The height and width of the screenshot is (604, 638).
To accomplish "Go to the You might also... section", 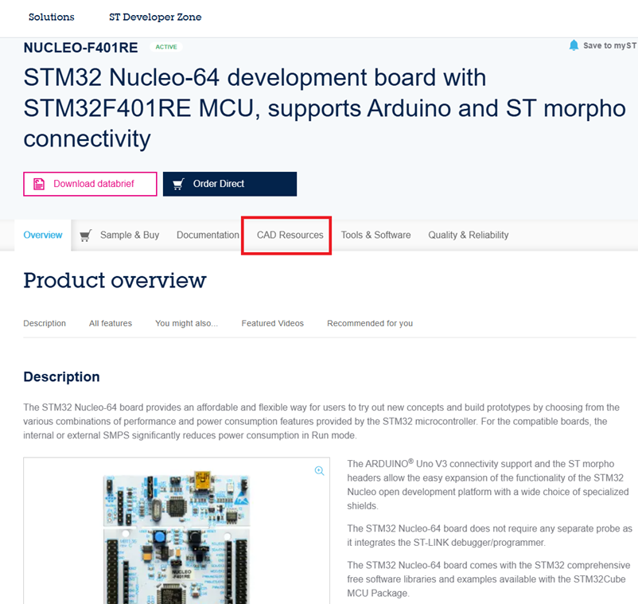I will tap(187, 324).
